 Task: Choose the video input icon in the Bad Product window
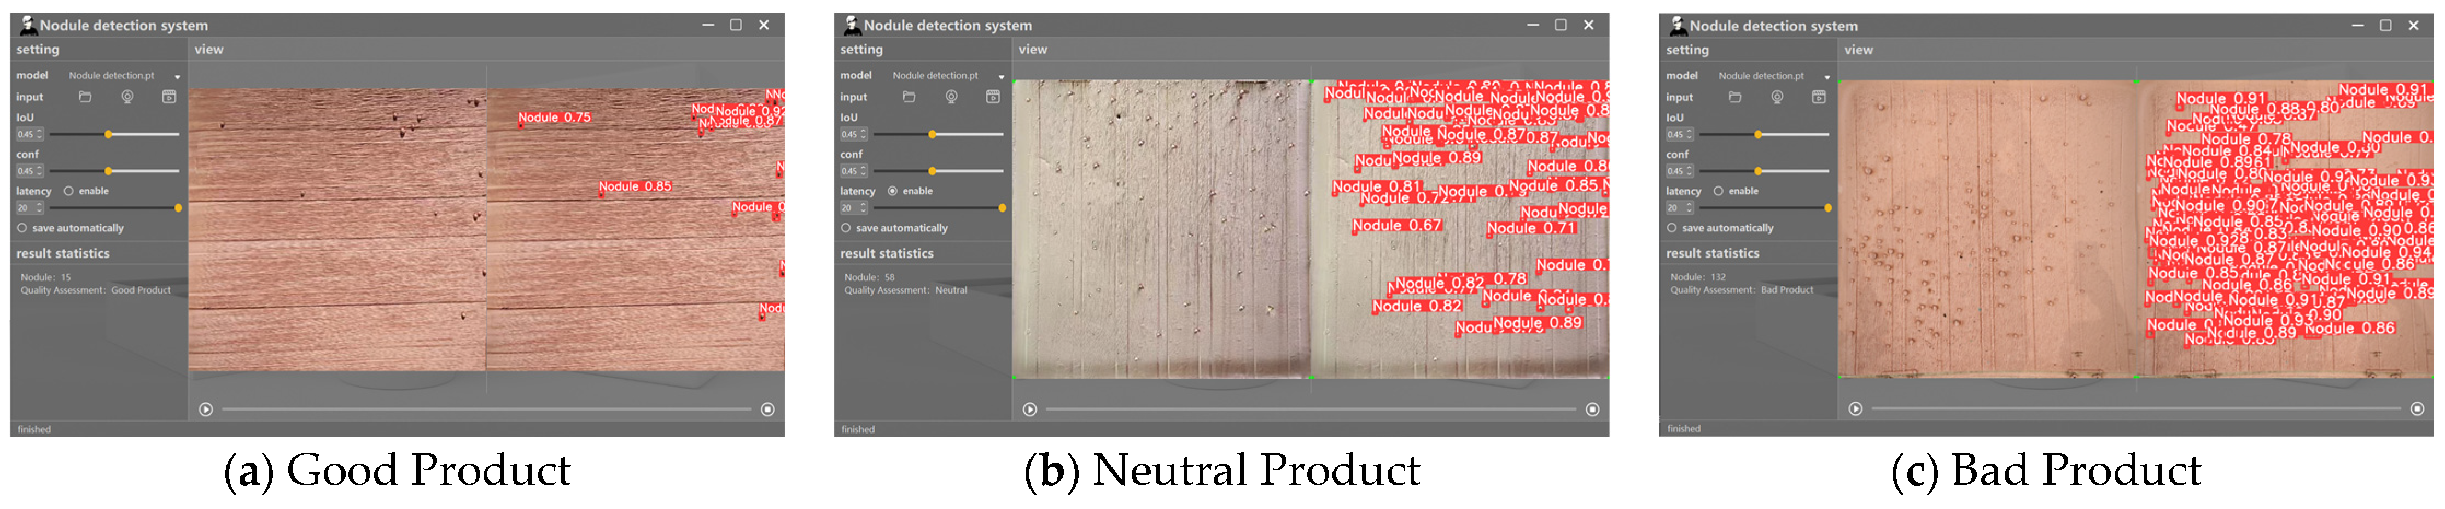[x=1819, y=97]
